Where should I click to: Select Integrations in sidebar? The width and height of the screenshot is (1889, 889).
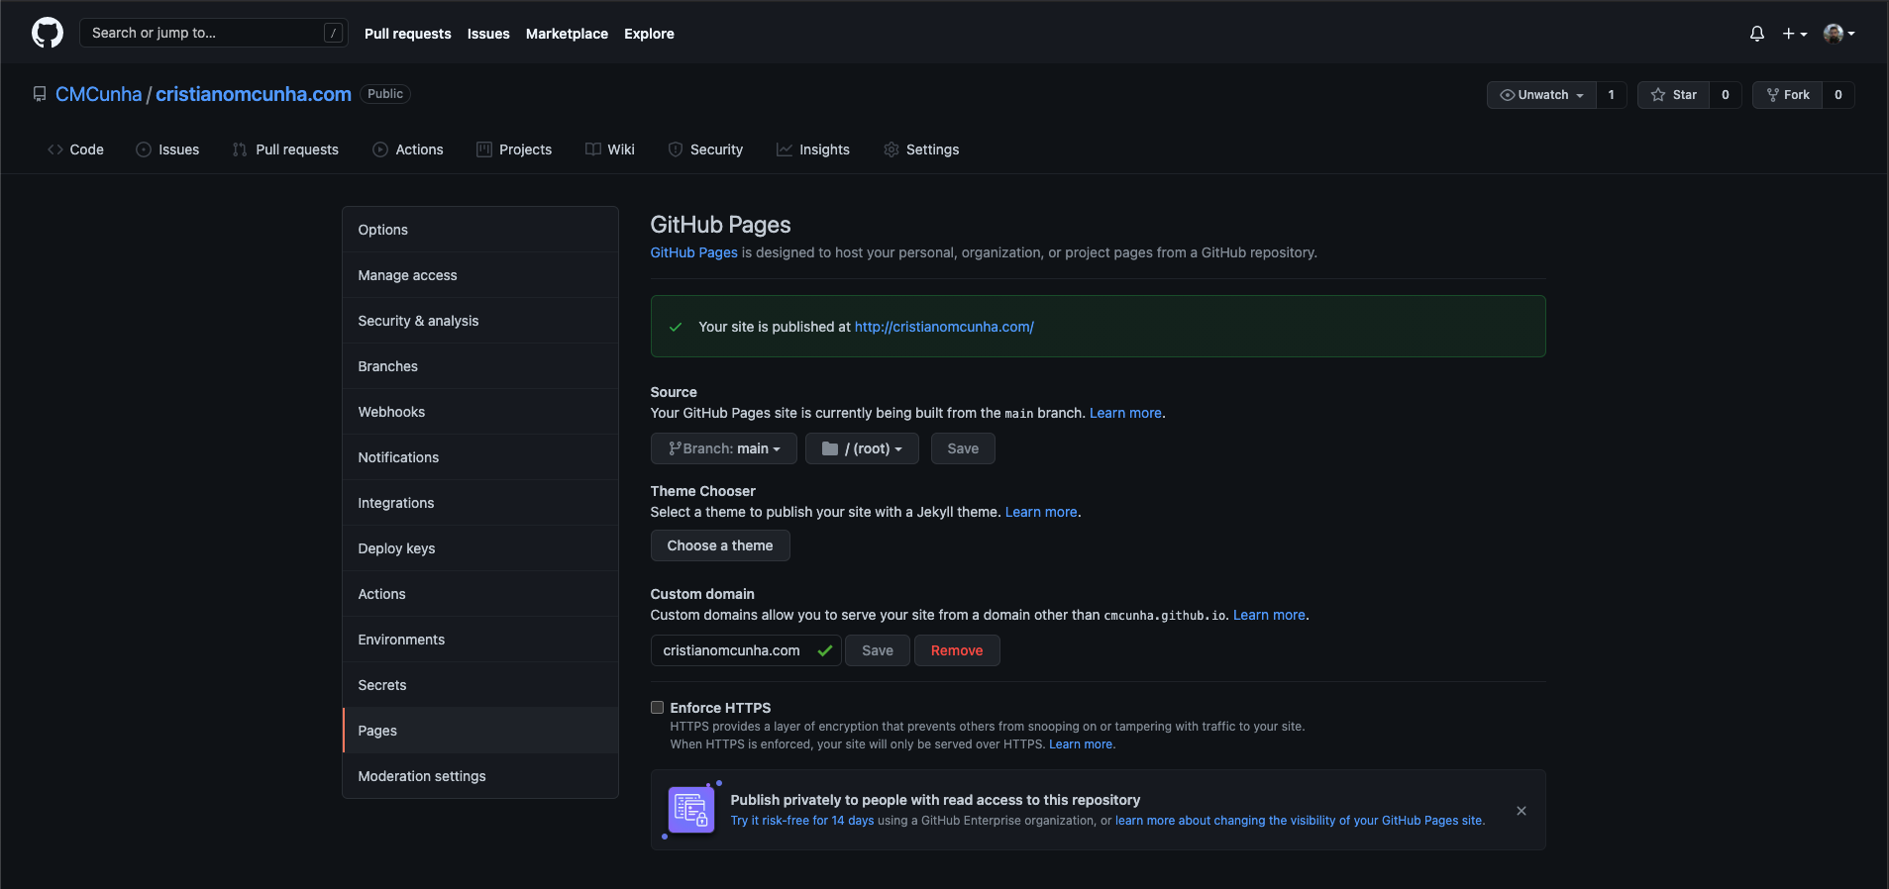(480, 503)
